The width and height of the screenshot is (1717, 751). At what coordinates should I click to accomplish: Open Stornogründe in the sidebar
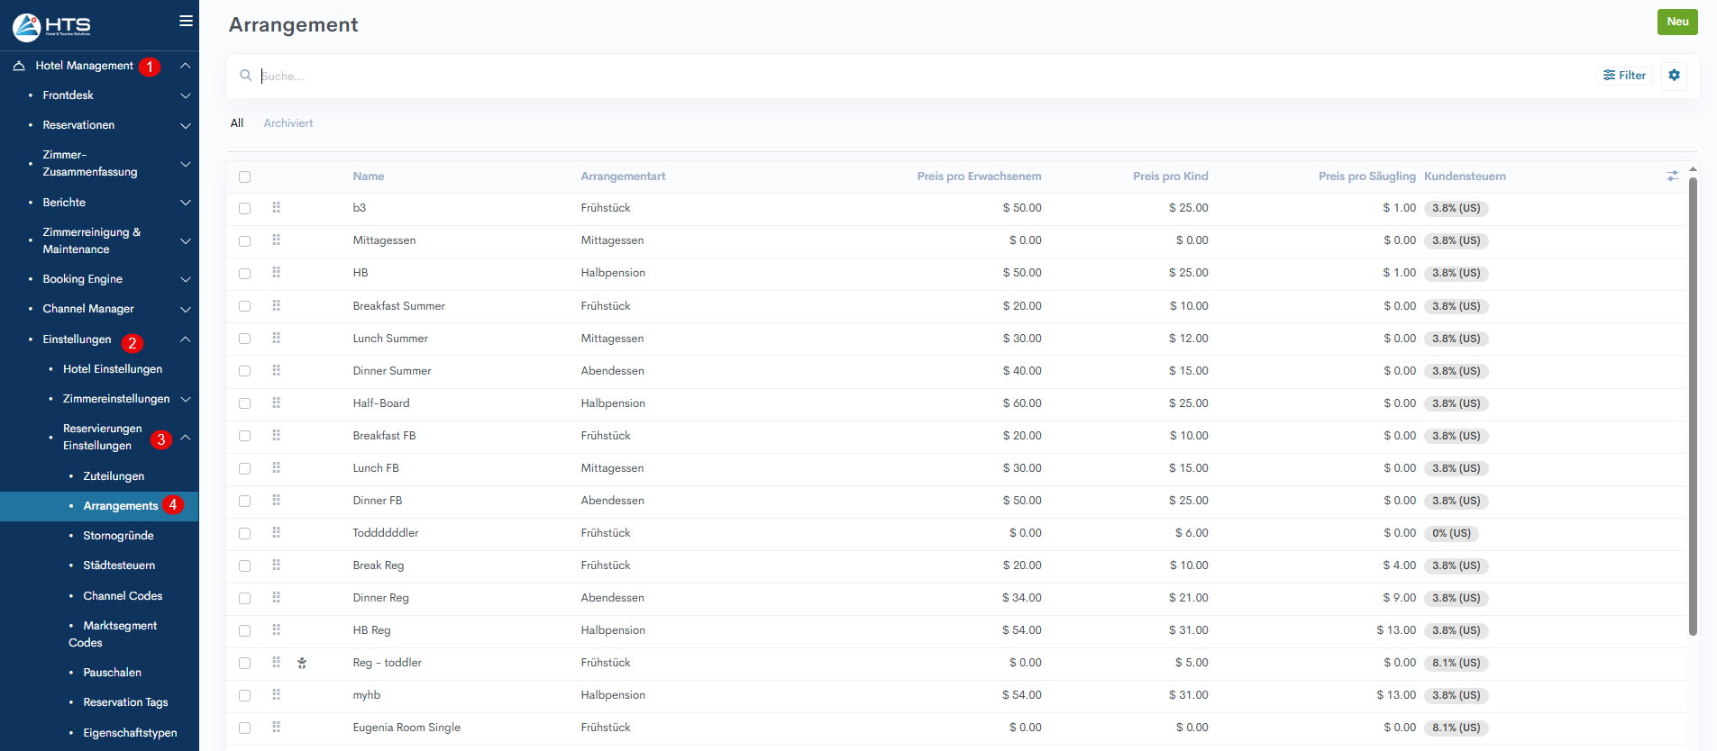[x=118, y=536]
